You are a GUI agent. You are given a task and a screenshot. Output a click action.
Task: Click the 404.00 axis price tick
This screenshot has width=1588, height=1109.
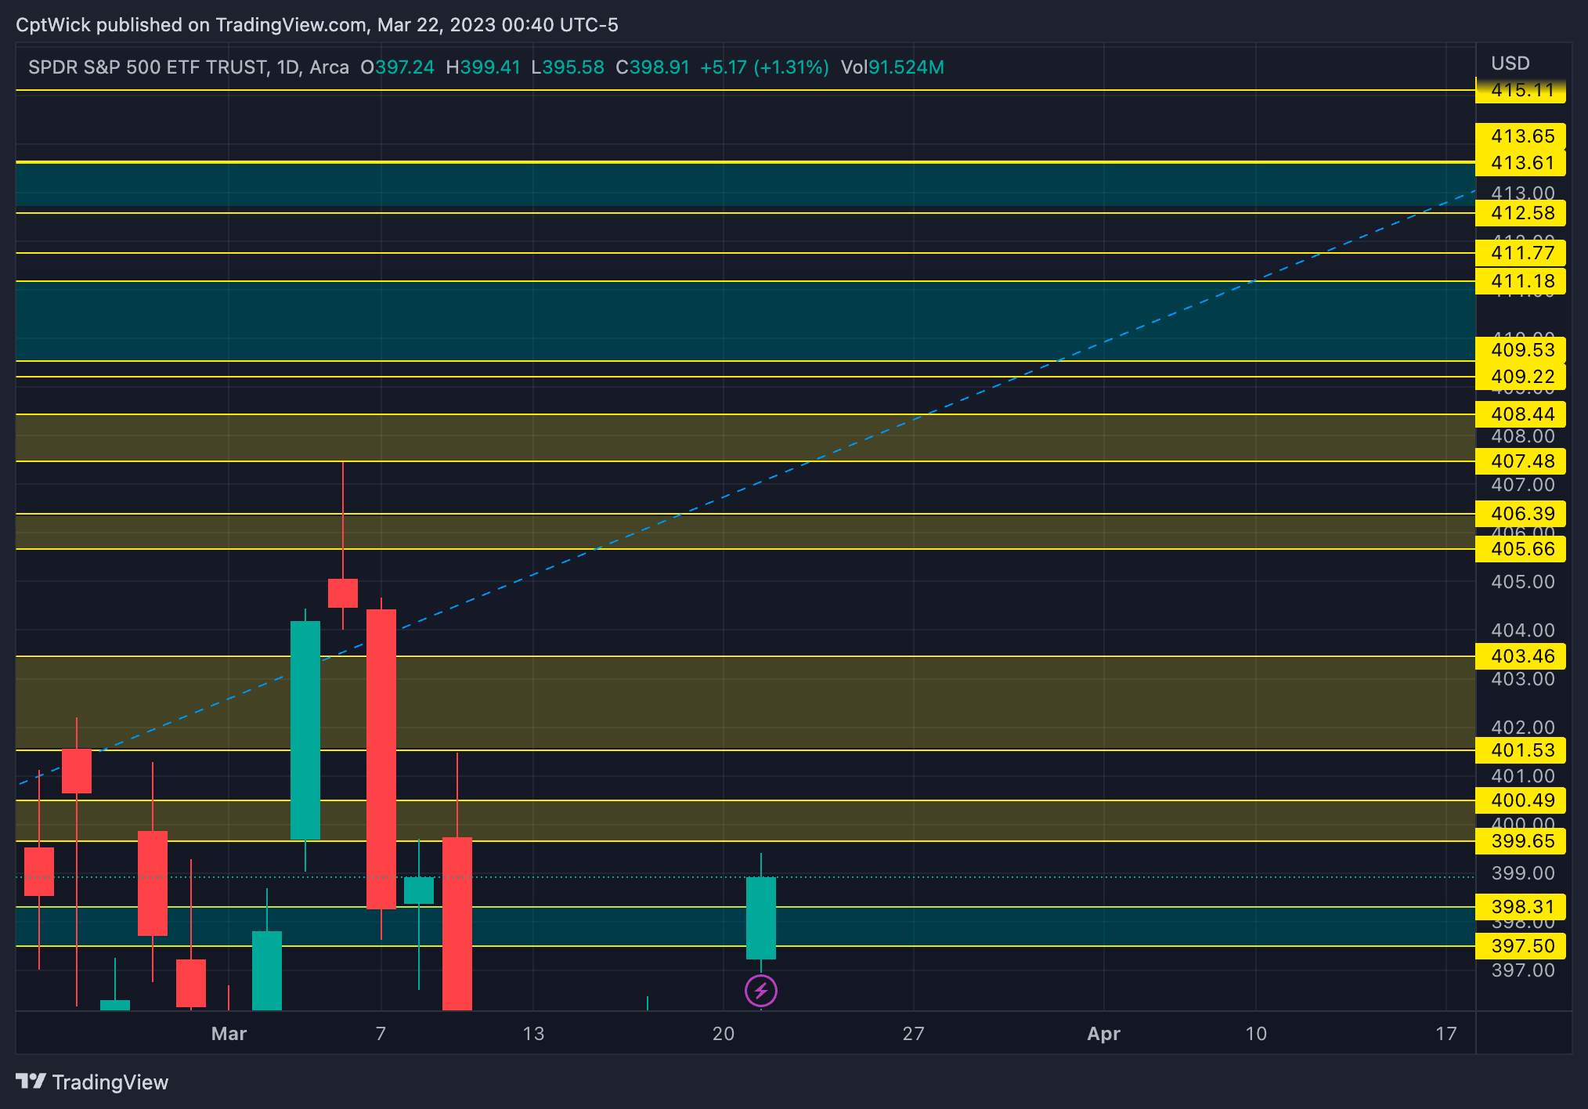tap(1522, 630)
